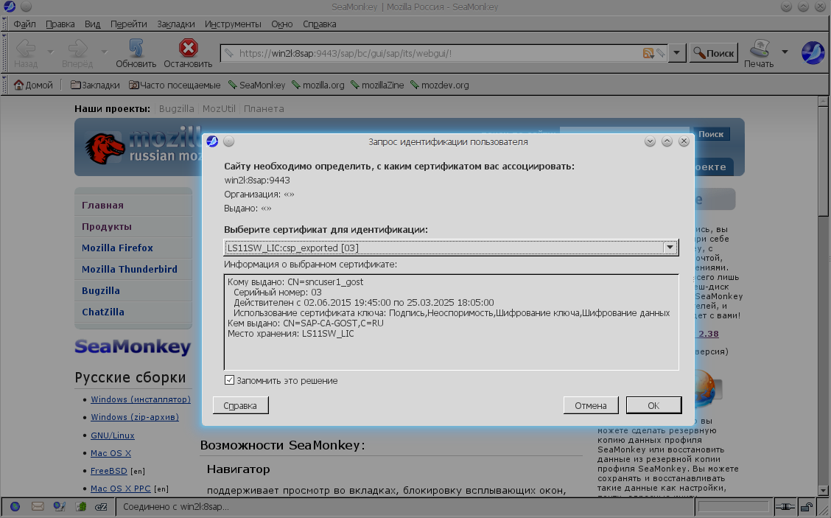
Task: Click the Обновить (Reload) toolbar icon
Action: pyautogui.click(x=136, y=49)
